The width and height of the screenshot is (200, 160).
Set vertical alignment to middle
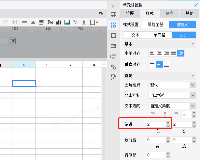pyautogui.click(x=159, y=64)
